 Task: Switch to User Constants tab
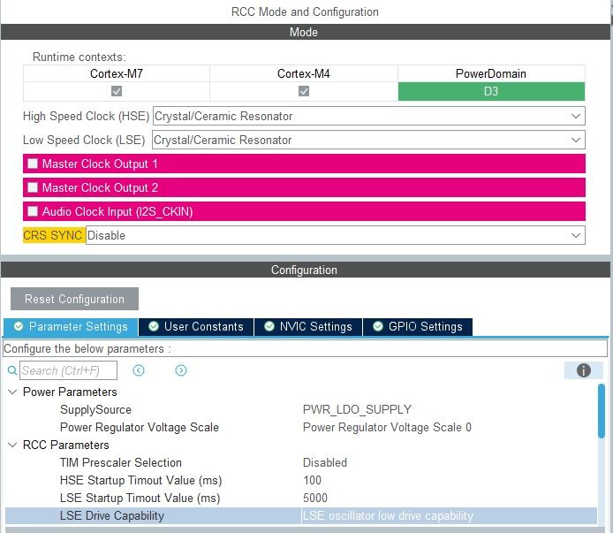(196, 326)
